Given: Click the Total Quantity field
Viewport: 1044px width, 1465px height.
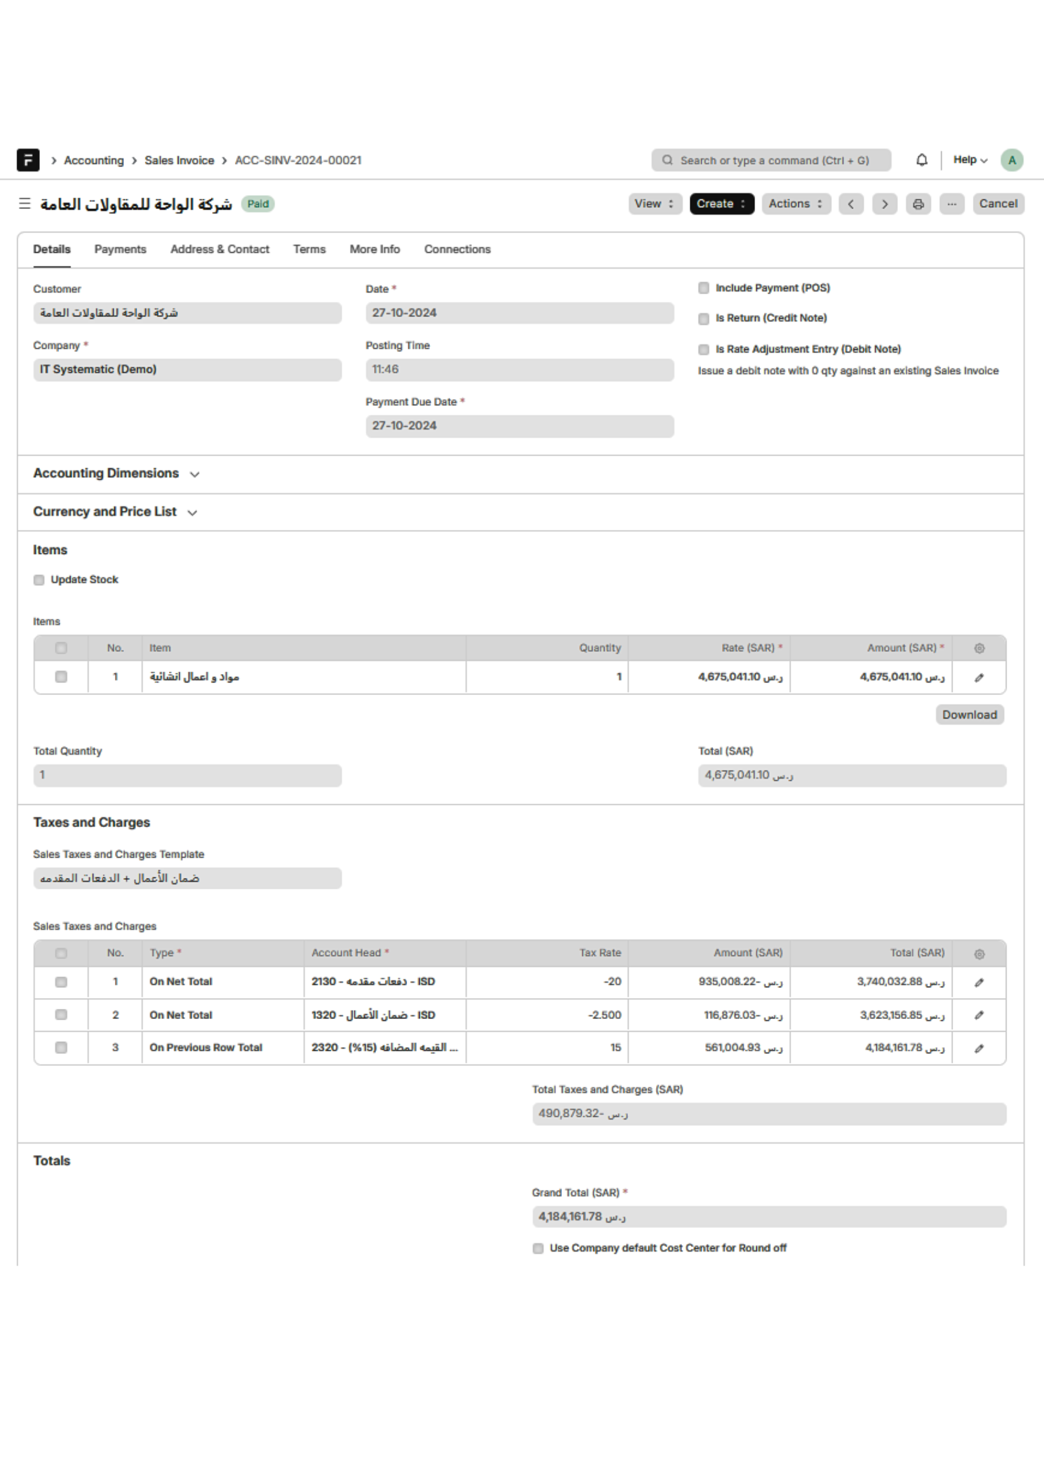Looking at the screenshot, I should click(x=187, y=775).
